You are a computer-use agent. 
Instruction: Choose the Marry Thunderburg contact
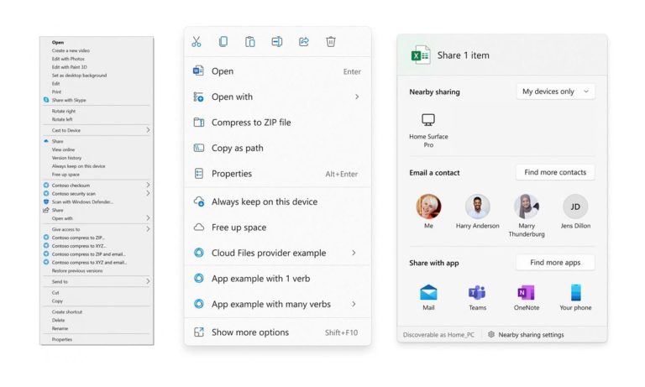click(x=527, y=216)
